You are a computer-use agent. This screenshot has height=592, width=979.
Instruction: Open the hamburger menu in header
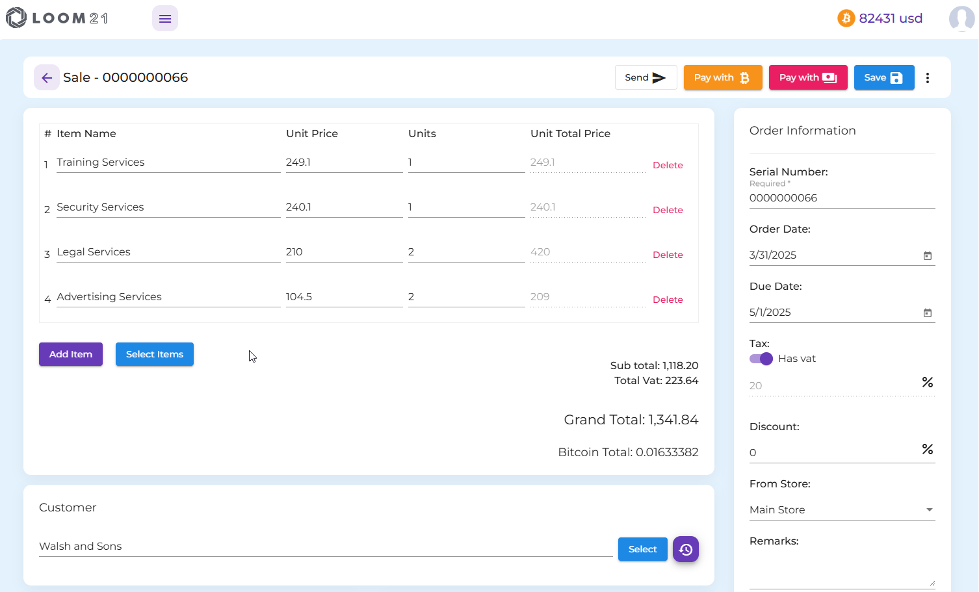[164, 19]
